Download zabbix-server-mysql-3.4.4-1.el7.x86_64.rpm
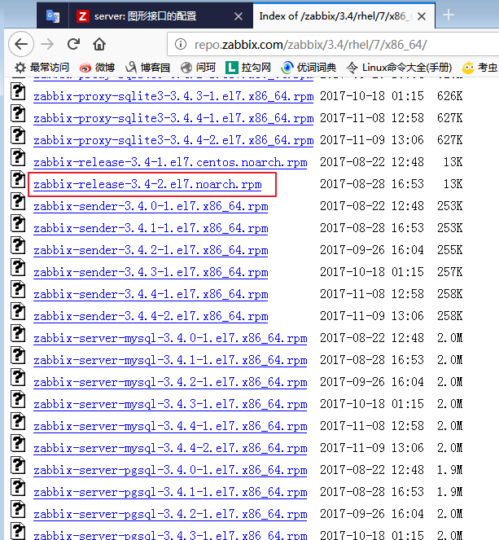The height and width of the screenshot is (540, 499). [x=170, y=426]
